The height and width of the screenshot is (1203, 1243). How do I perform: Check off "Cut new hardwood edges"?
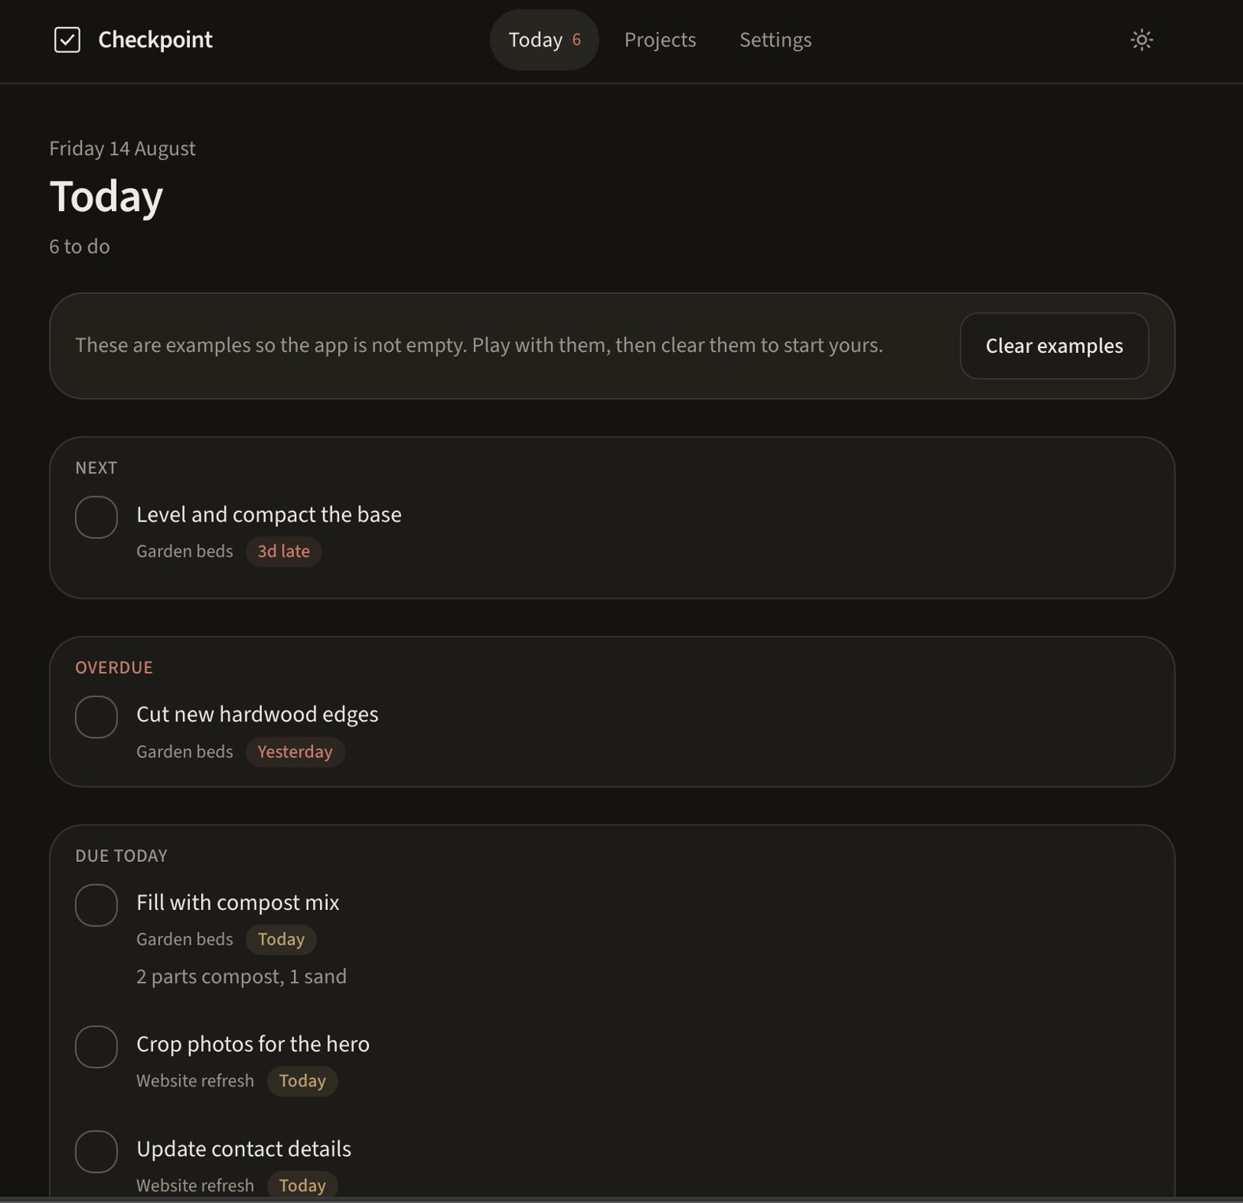point(96,717)
